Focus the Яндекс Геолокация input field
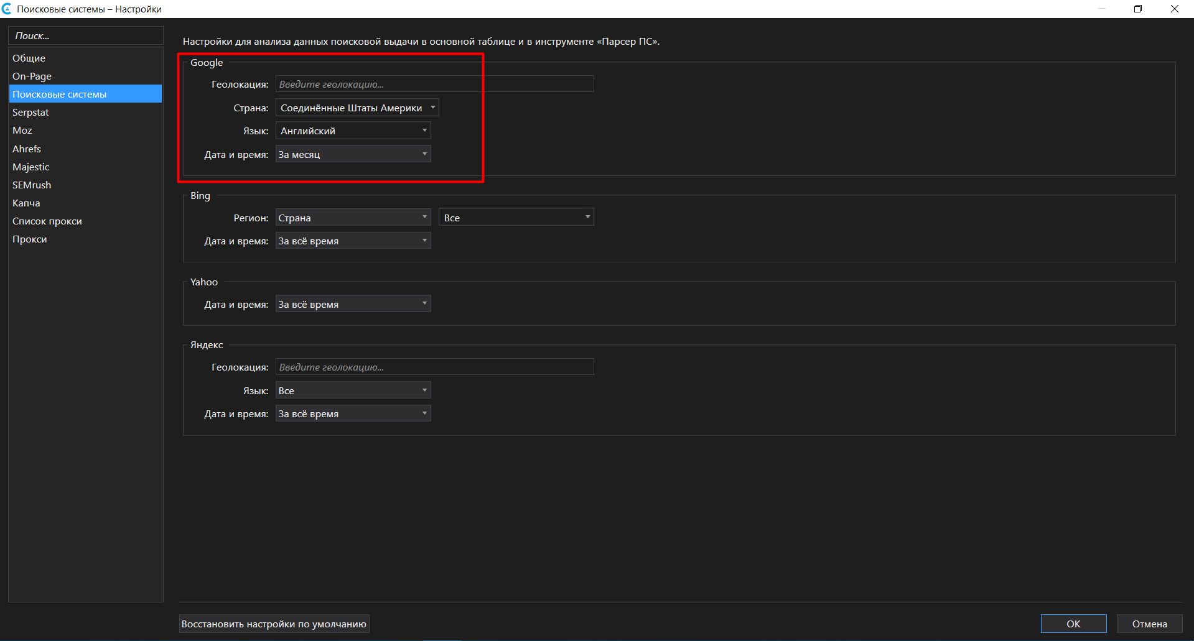This screenshot has height=641, width=1194. pos(434,367)
